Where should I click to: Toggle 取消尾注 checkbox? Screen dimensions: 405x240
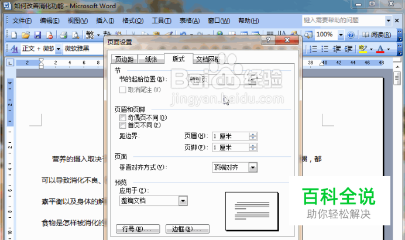click(123, 90)
